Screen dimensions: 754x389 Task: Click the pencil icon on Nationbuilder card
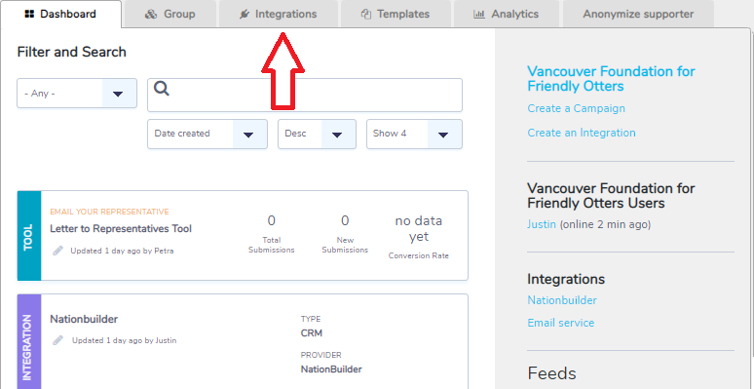click(58, 340)
